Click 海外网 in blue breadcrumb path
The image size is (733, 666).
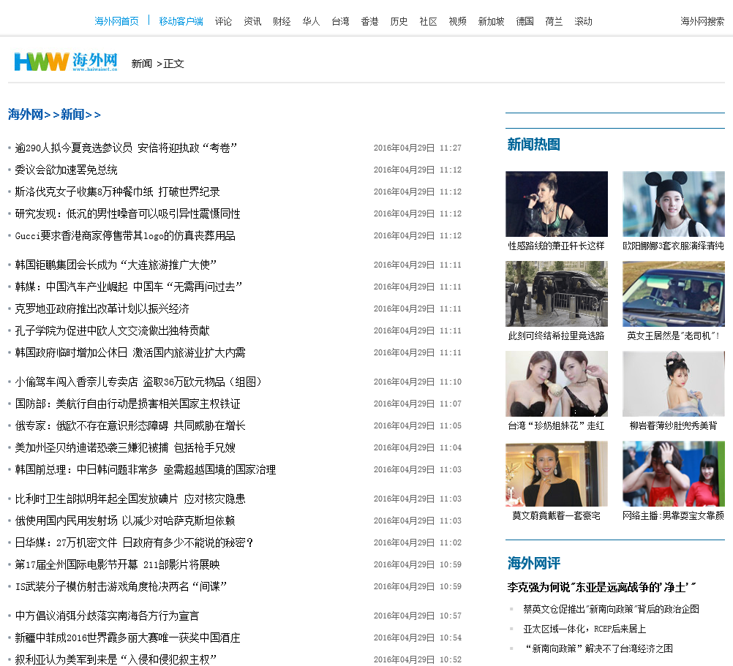tap(26, 115)
